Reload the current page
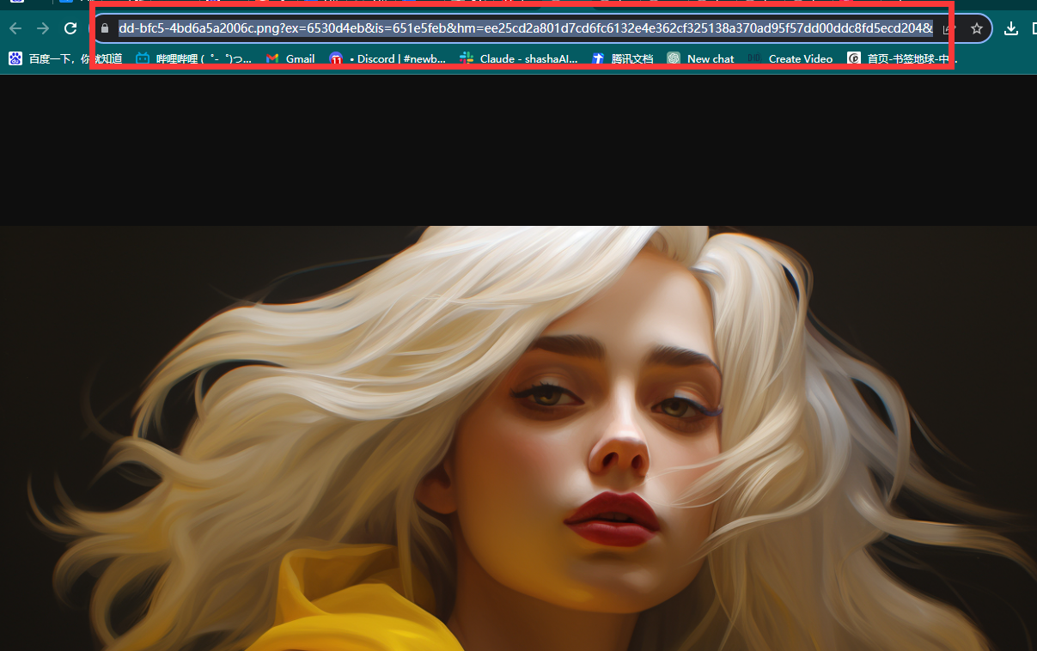The height and width of the screenshot is (651, 1037). [70, 28]
